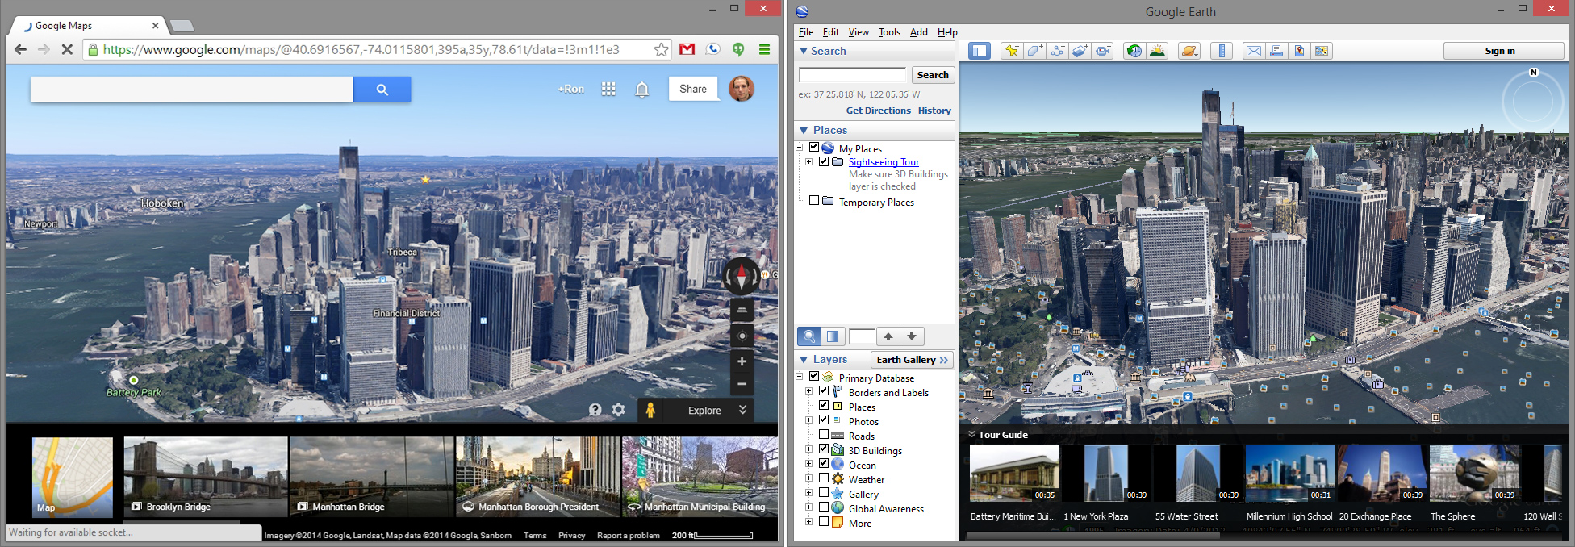The height and width of the screenshot is (547, 1575).
Task: View in Google Maps icon in Earth
Action: 1322,51
